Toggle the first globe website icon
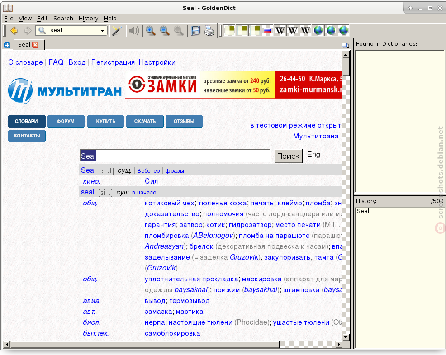 pyautogui.click(x=318, y=30)
